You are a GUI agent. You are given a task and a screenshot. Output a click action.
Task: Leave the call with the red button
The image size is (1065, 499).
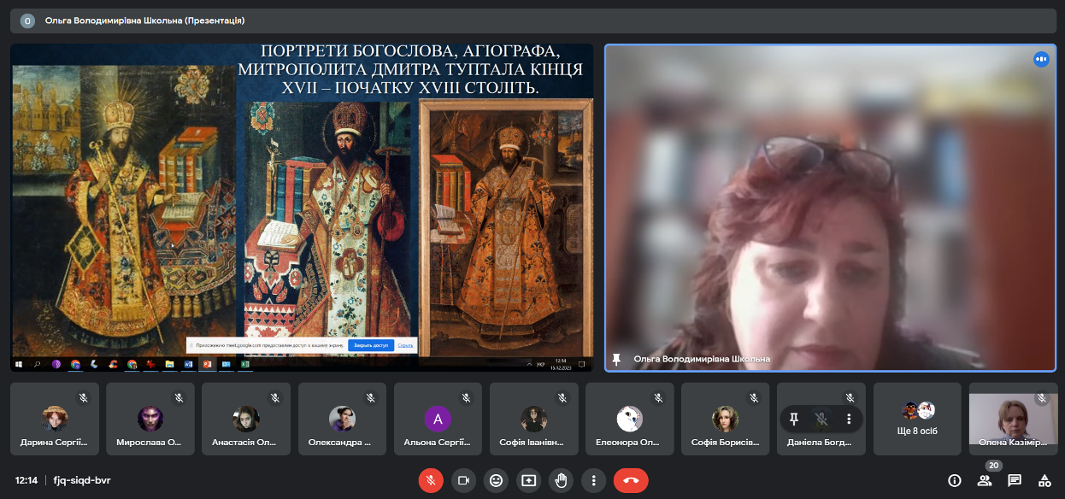[x=631, y=480]
